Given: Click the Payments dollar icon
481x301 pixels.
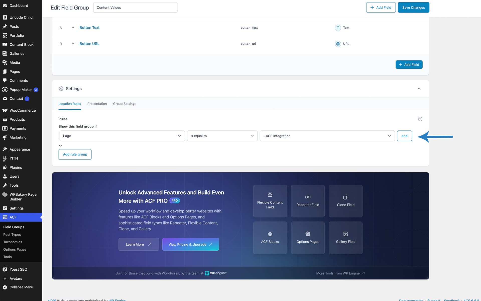Looking at the screenshot, I should [5, 128].
